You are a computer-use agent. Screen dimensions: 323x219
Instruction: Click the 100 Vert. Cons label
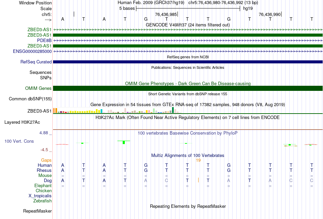19,141
